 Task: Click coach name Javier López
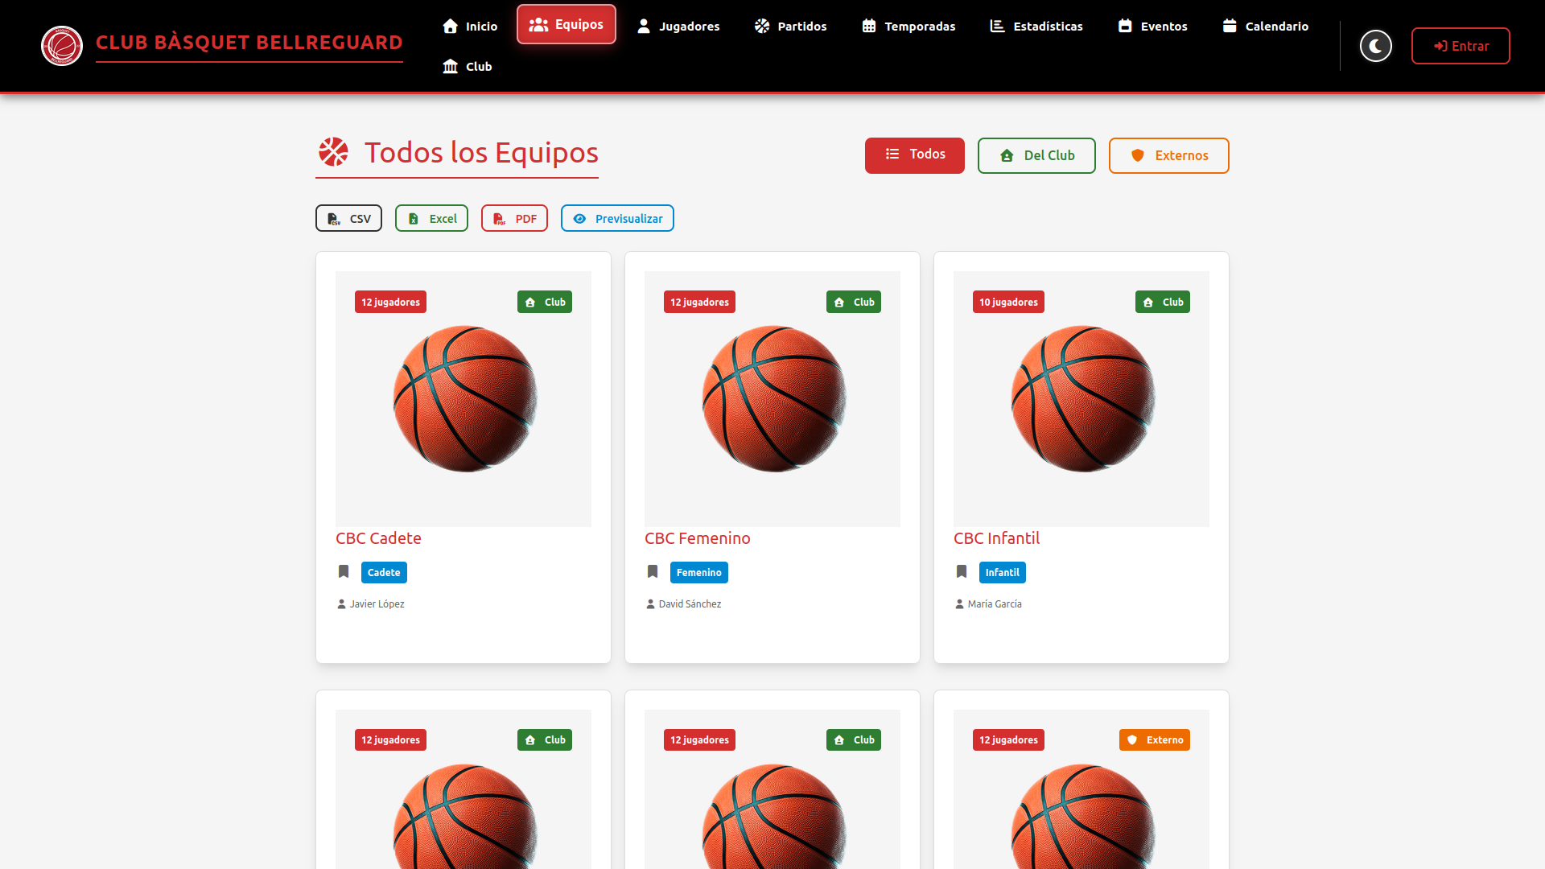[x=377, y=603]
